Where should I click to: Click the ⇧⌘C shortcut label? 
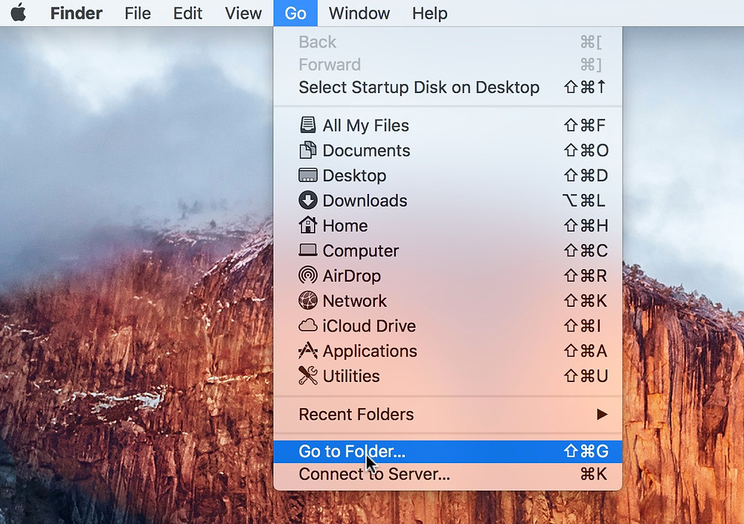[x=586, y=251]
